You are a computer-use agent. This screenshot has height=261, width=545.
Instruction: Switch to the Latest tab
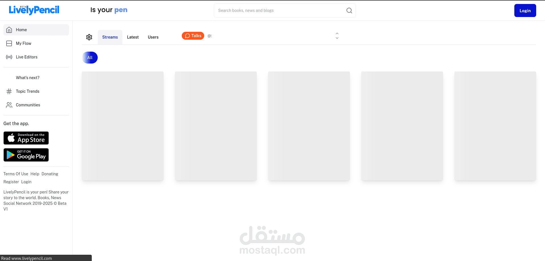[133, 37]
